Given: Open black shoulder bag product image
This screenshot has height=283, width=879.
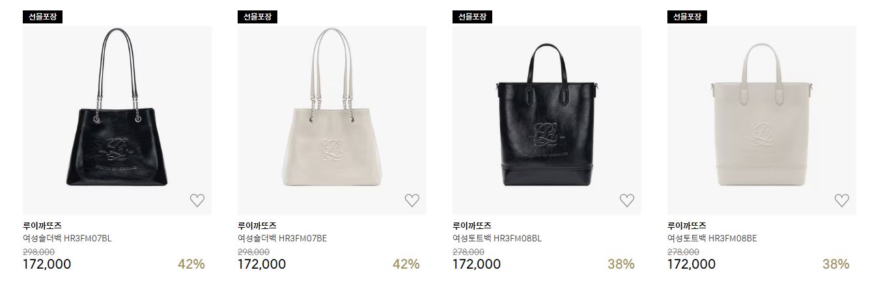Looking at the screenshot, I should click(x=117, y=120).
